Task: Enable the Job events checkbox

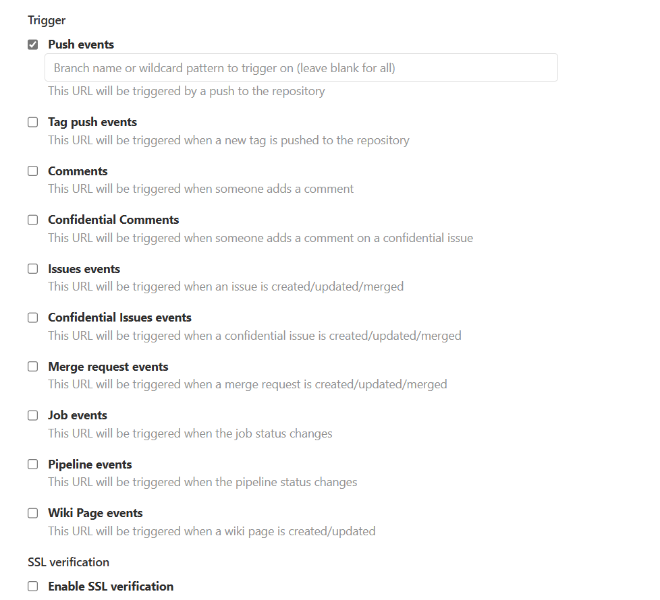Action: [x=32, y=415]
